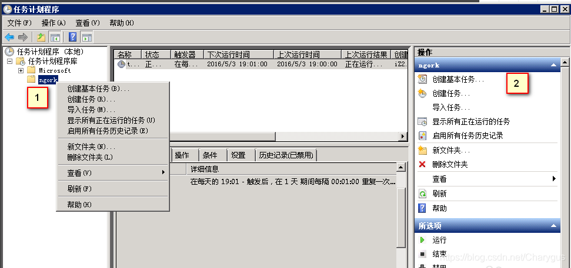Choose 刷新(F) from context menu
The height and width of the screenshot is (268, 571).
pos(113,189)
